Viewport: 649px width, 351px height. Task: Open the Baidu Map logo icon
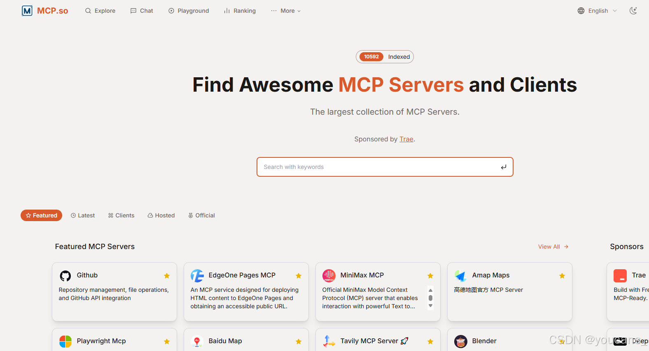click(x=197, y=342)
